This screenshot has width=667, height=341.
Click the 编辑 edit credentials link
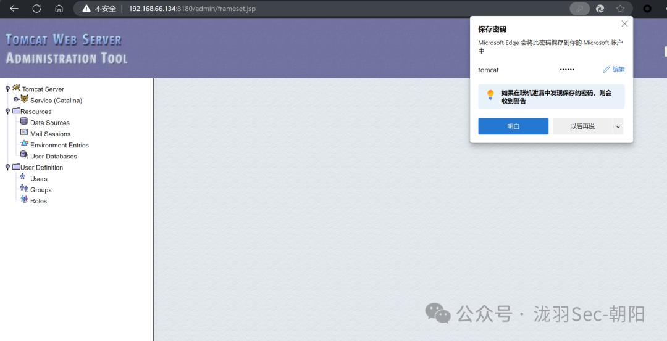click(x=614, y=70)
